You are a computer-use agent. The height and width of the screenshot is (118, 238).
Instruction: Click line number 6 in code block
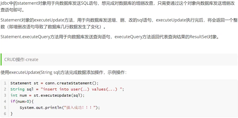(5, 114)
